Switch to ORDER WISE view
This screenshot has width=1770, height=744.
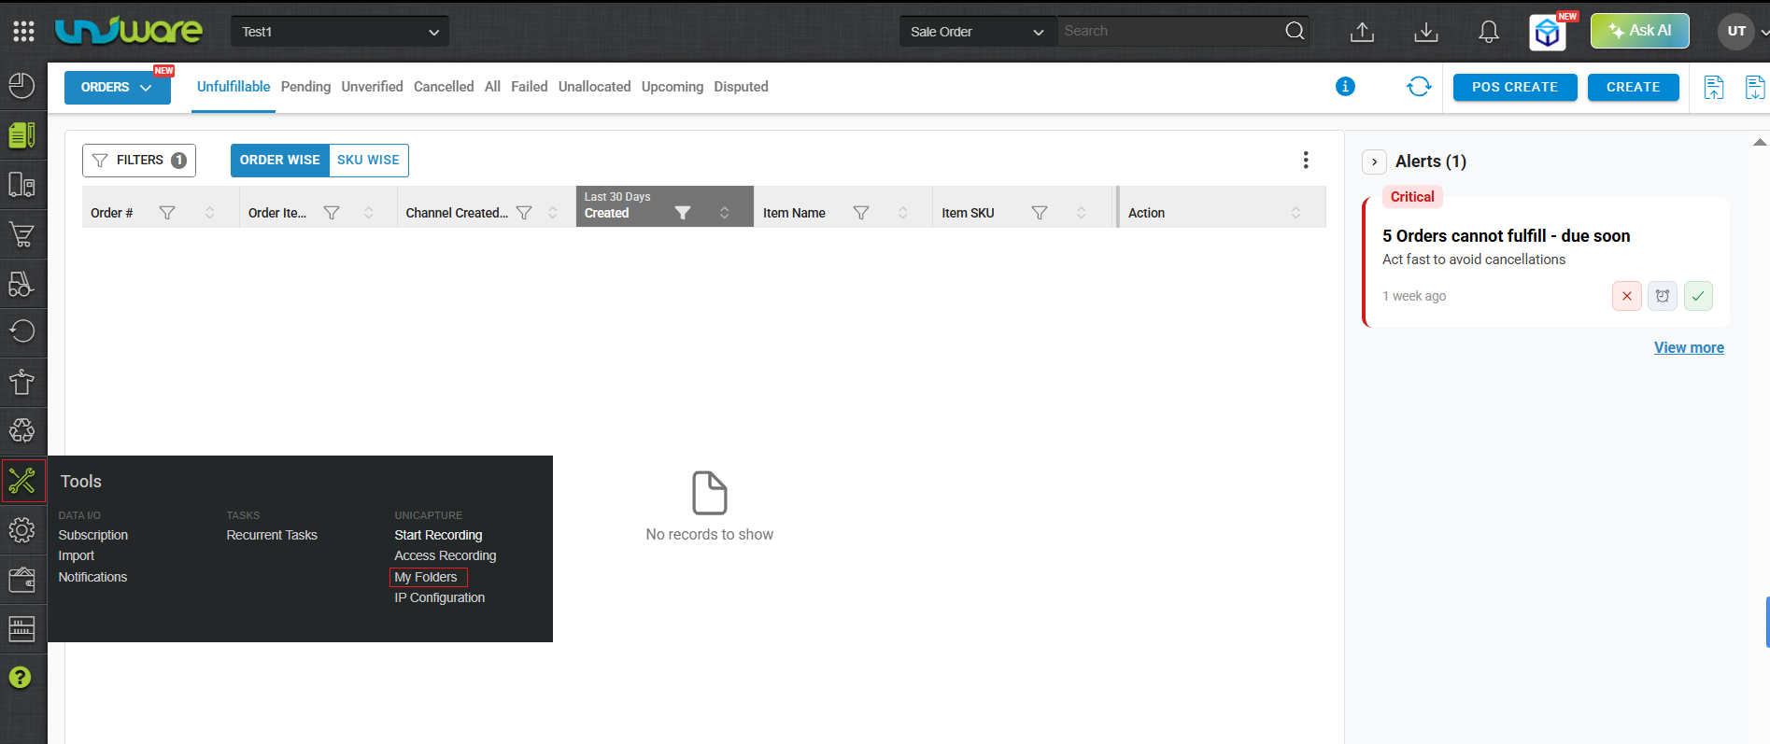[x=280, y=161]
